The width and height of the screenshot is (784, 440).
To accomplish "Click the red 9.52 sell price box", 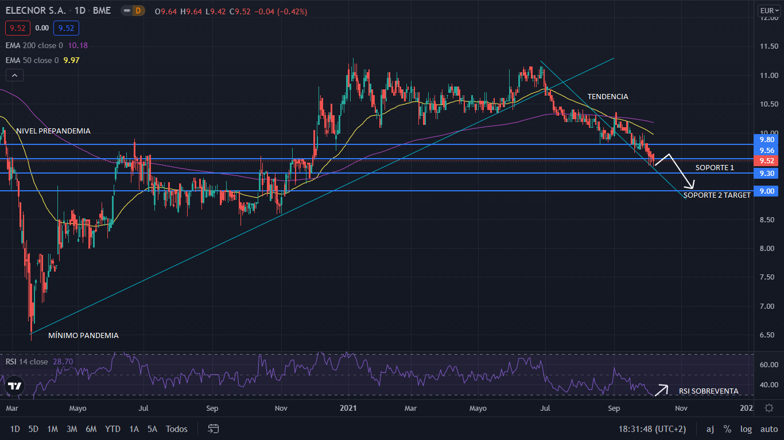I will click(17, 28).
